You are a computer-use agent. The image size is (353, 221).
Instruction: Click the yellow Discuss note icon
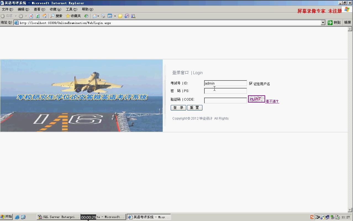point(120,16)
